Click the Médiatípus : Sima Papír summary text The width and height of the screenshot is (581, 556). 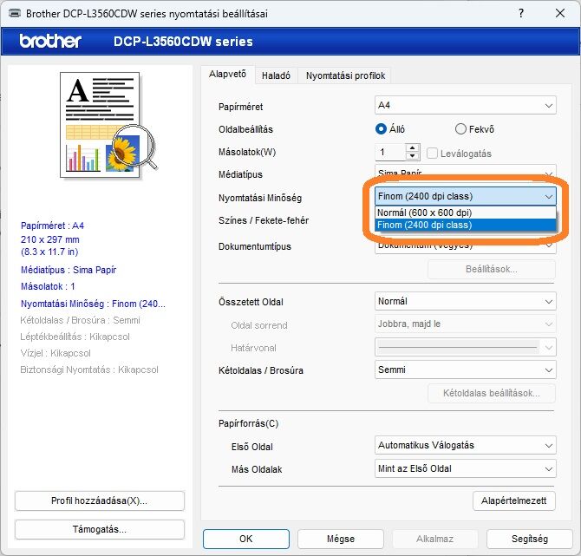pos(69,270)
